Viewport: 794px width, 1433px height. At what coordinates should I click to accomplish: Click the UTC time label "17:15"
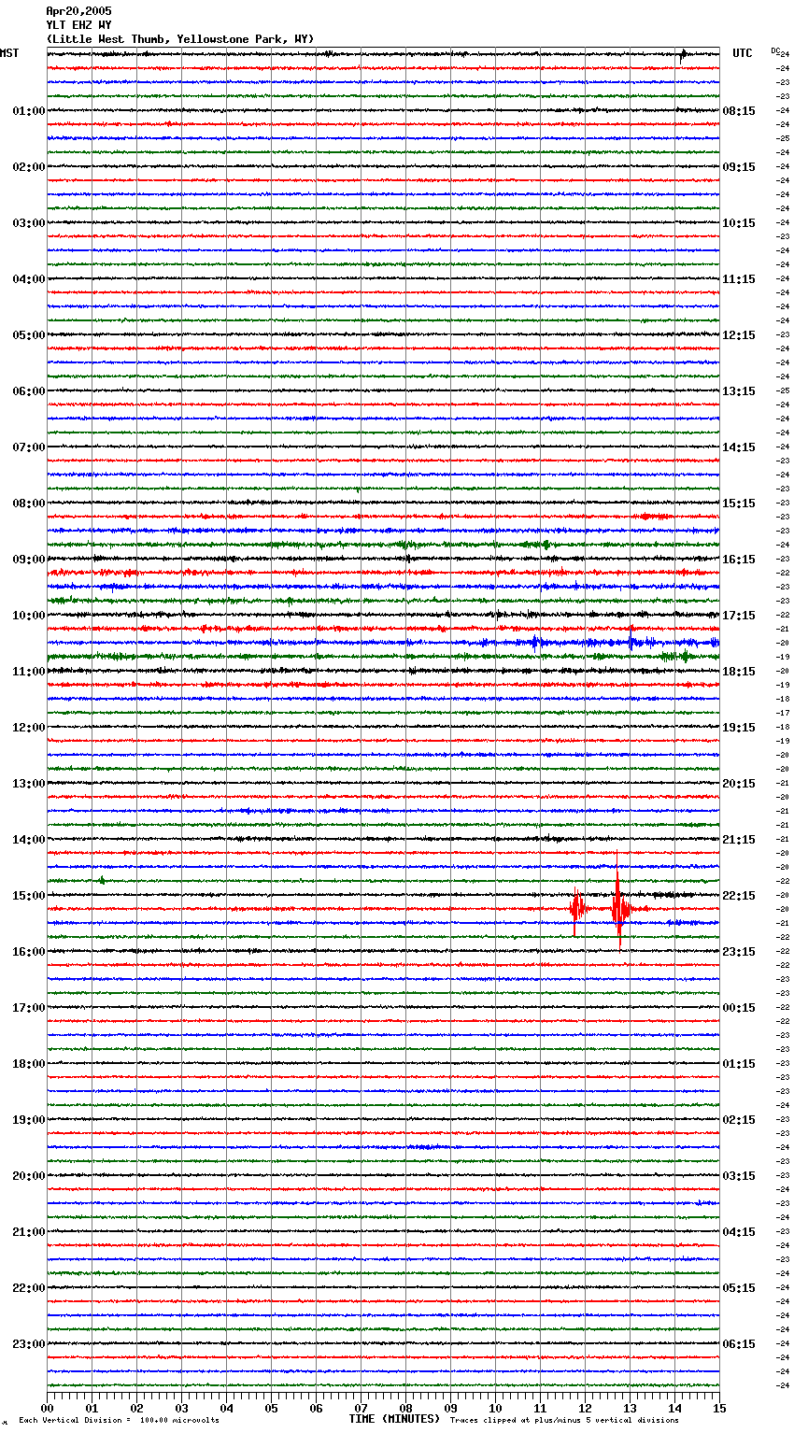point(739,616)
